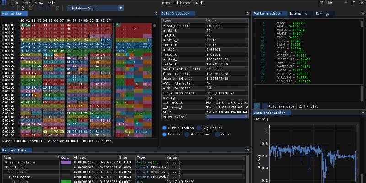Click the purple sectionsTable color swatch
This screenshot has width=366, height=183.
coord(66,162)
